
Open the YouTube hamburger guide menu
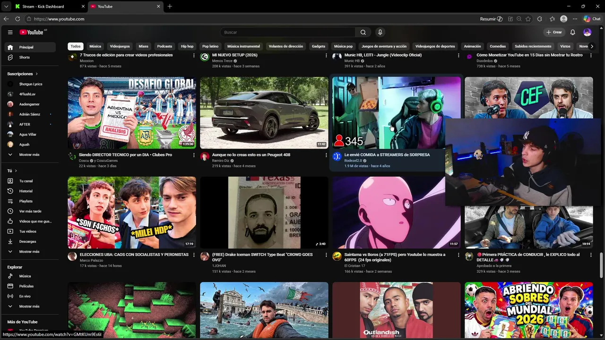(10, 32)
